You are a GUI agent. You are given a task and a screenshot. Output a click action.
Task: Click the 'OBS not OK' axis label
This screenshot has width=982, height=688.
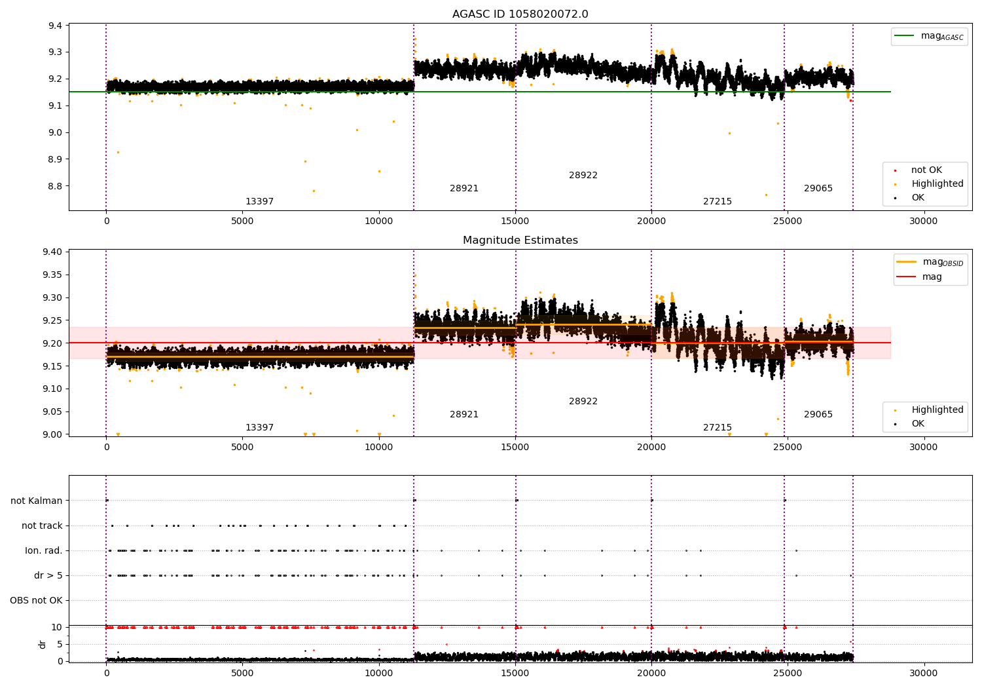click(x=36, y=601)
